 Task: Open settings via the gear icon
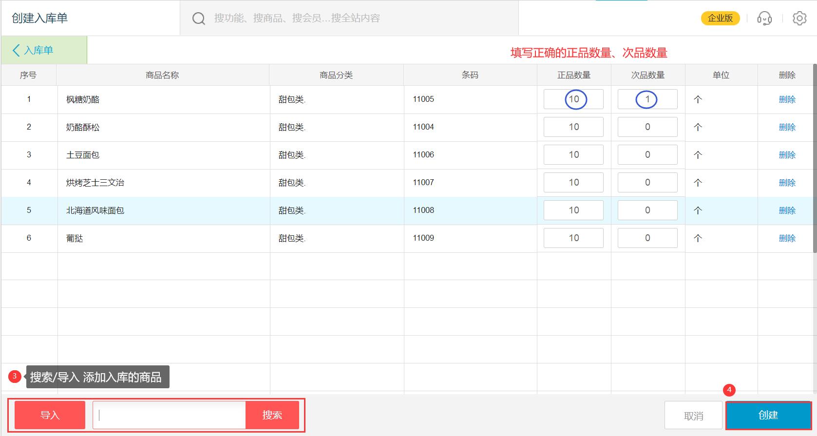(x=799, y=19)
